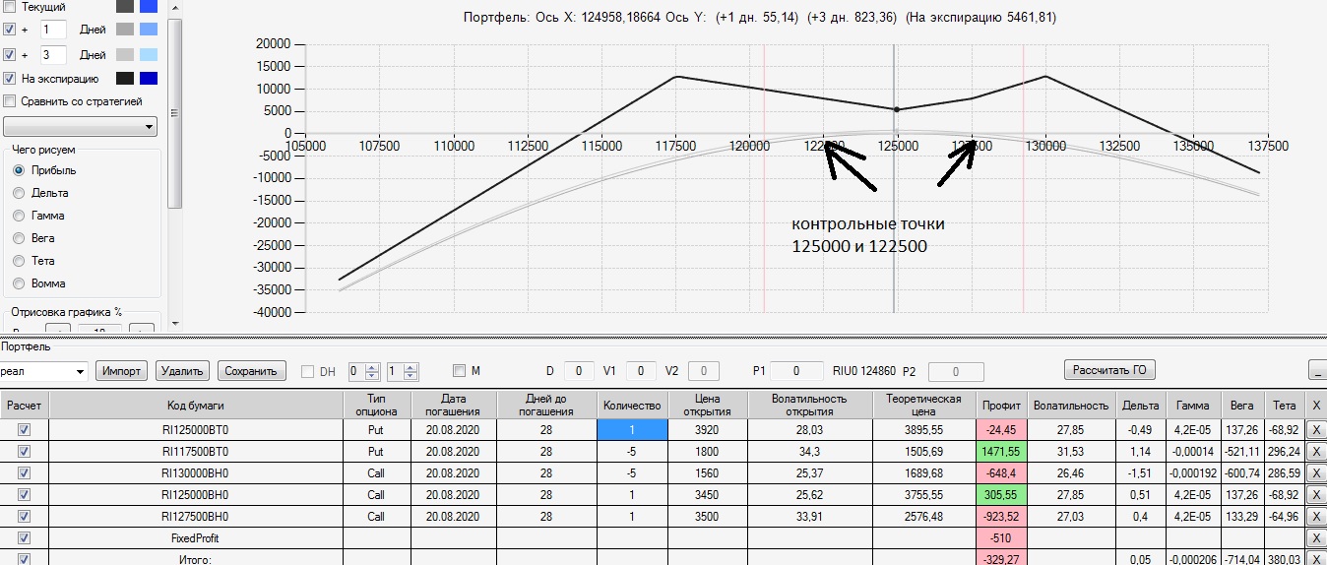
Task: Select the Тета radio button
Action: click(x=19, y=261)
